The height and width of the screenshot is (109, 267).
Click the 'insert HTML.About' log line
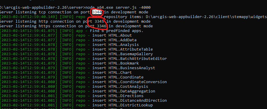click(x=112, y=35)
